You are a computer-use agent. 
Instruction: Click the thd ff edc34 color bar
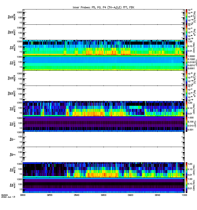pyautogui.click(x=186, y=78)
